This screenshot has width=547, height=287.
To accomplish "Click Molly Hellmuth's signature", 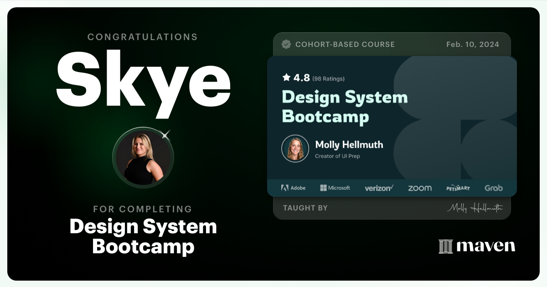I will pyautogui.click(x=476, y=208).
